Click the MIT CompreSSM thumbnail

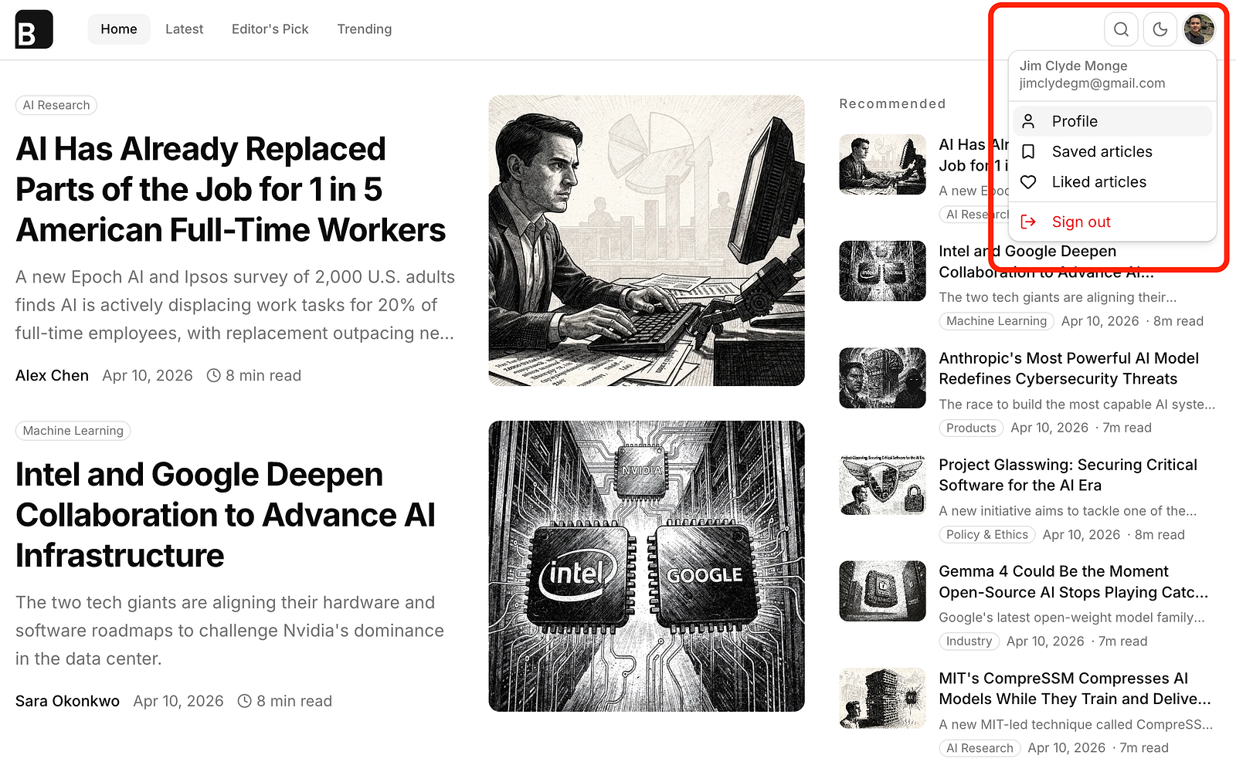[x=883, y=699]
